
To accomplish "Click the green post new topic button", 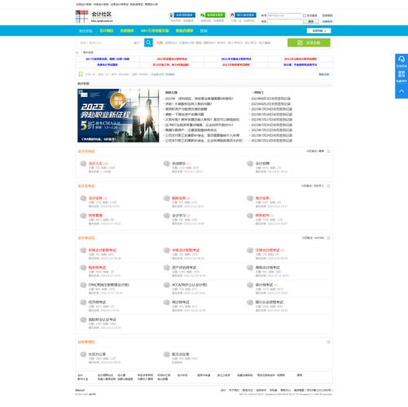I will [x=309, y=42].
